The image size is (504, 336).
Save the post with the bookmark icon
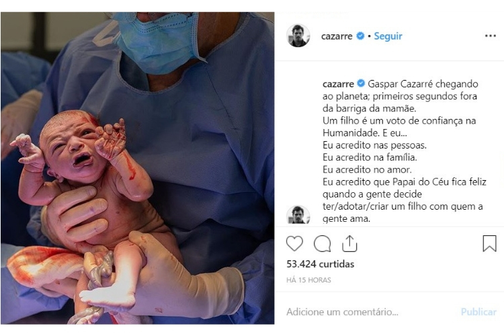[489, 243]
